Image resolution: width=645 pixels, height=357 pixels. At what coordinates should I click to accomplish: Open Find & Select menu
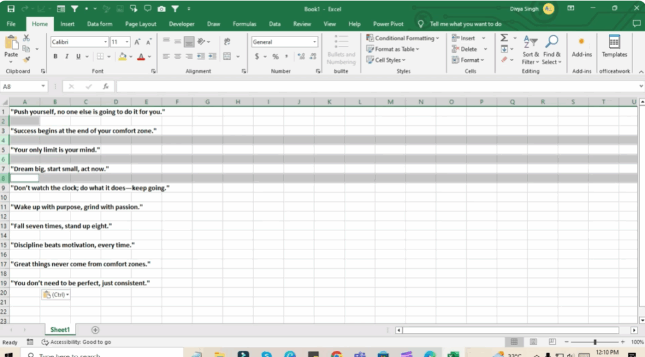(x=552, y=50)
